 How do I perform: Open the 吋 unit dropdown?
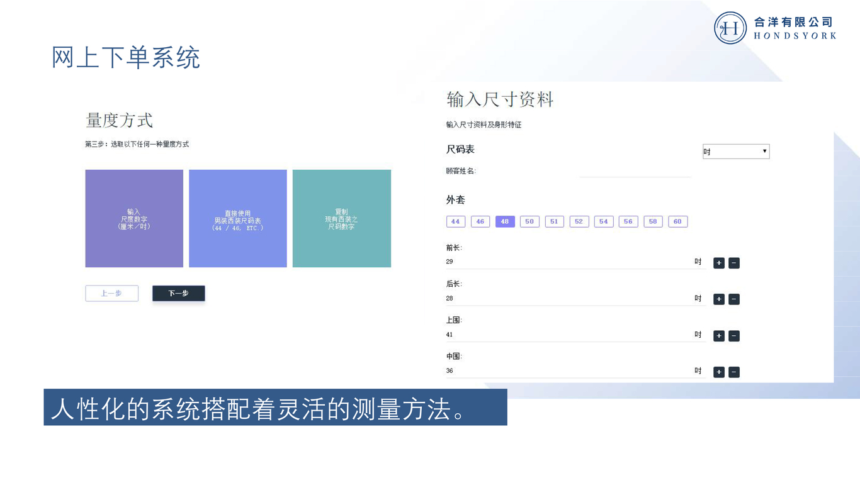(x=736, y=152)
